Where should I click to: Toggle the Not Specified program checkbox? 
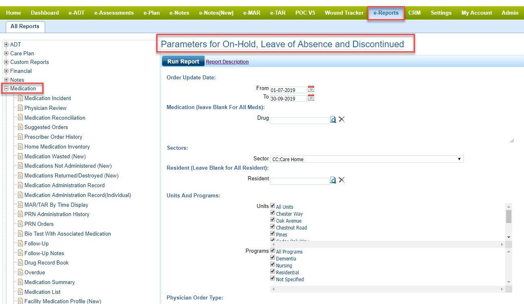point(273,278)
